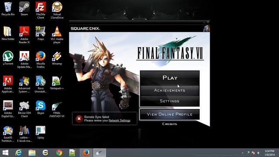Select the Steam desktop shortcut

pos(24,9)
